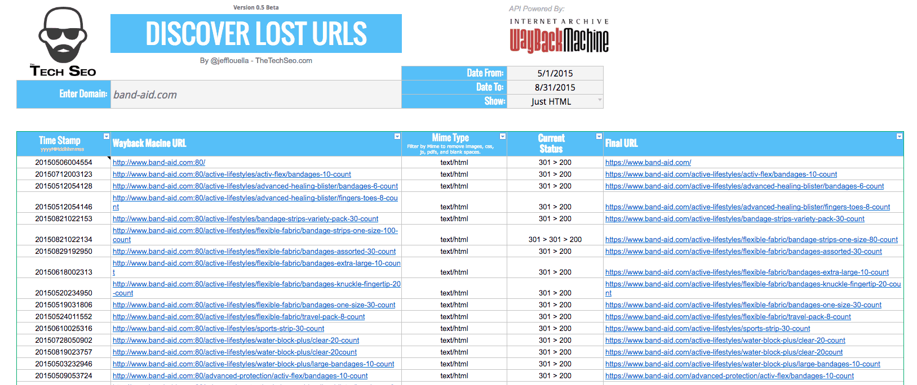Open Wayback link for flexible-fabric bandages-assorted-30-count
Viewport: 917px width, 385px height.
pos(254,252)
